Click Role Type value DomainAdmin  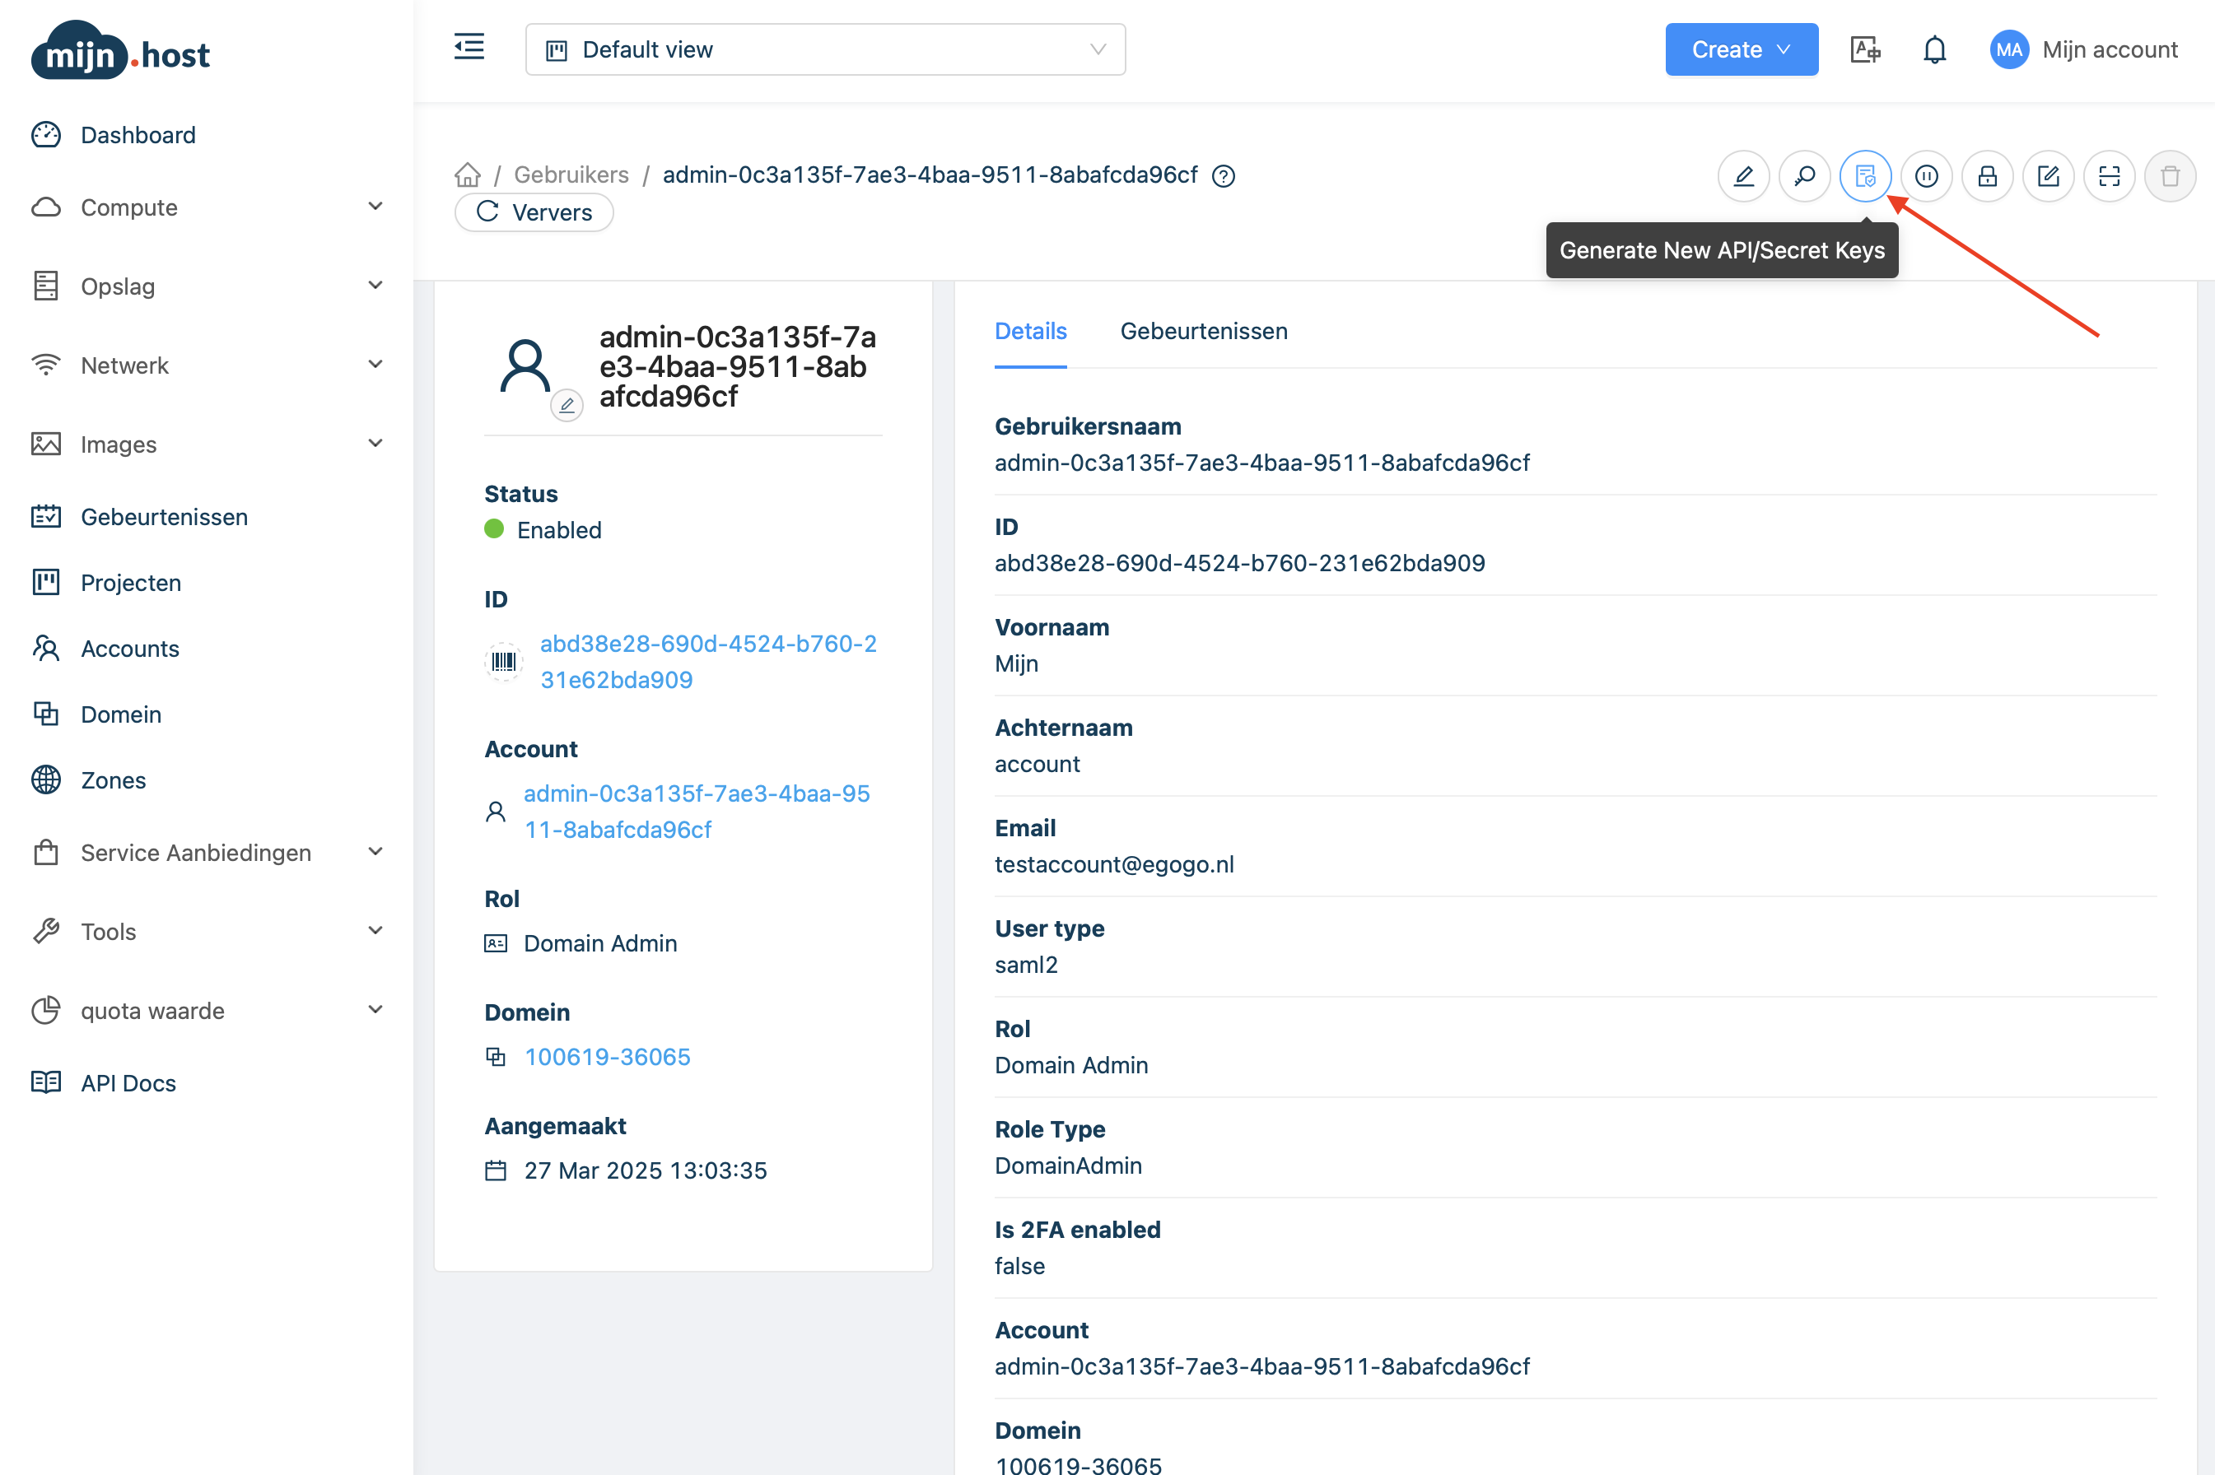point(1068,1166)
